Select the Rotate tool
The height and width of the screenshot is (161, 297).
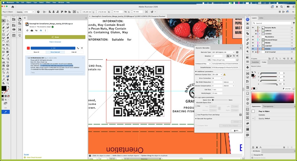click(x=4, y=41)
